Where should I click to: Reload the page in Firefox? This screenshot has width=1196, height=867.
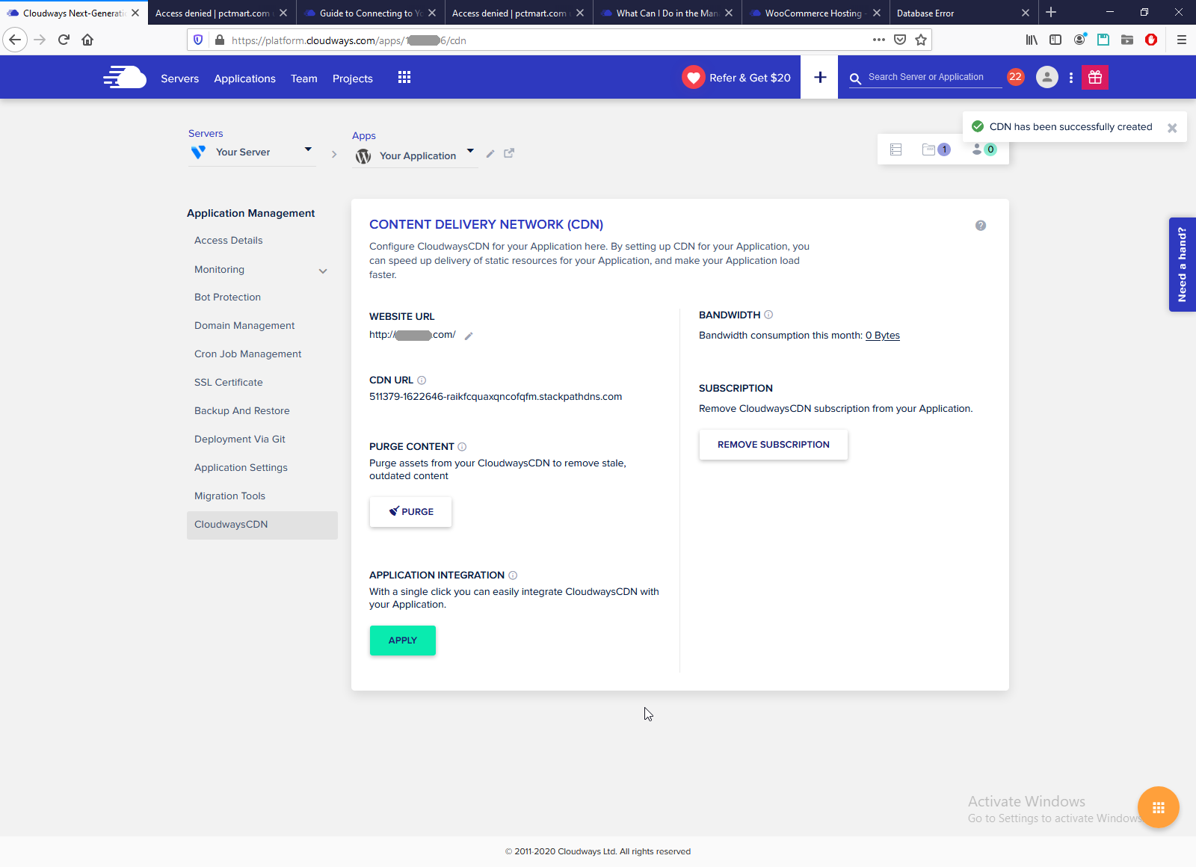point(64,40)
